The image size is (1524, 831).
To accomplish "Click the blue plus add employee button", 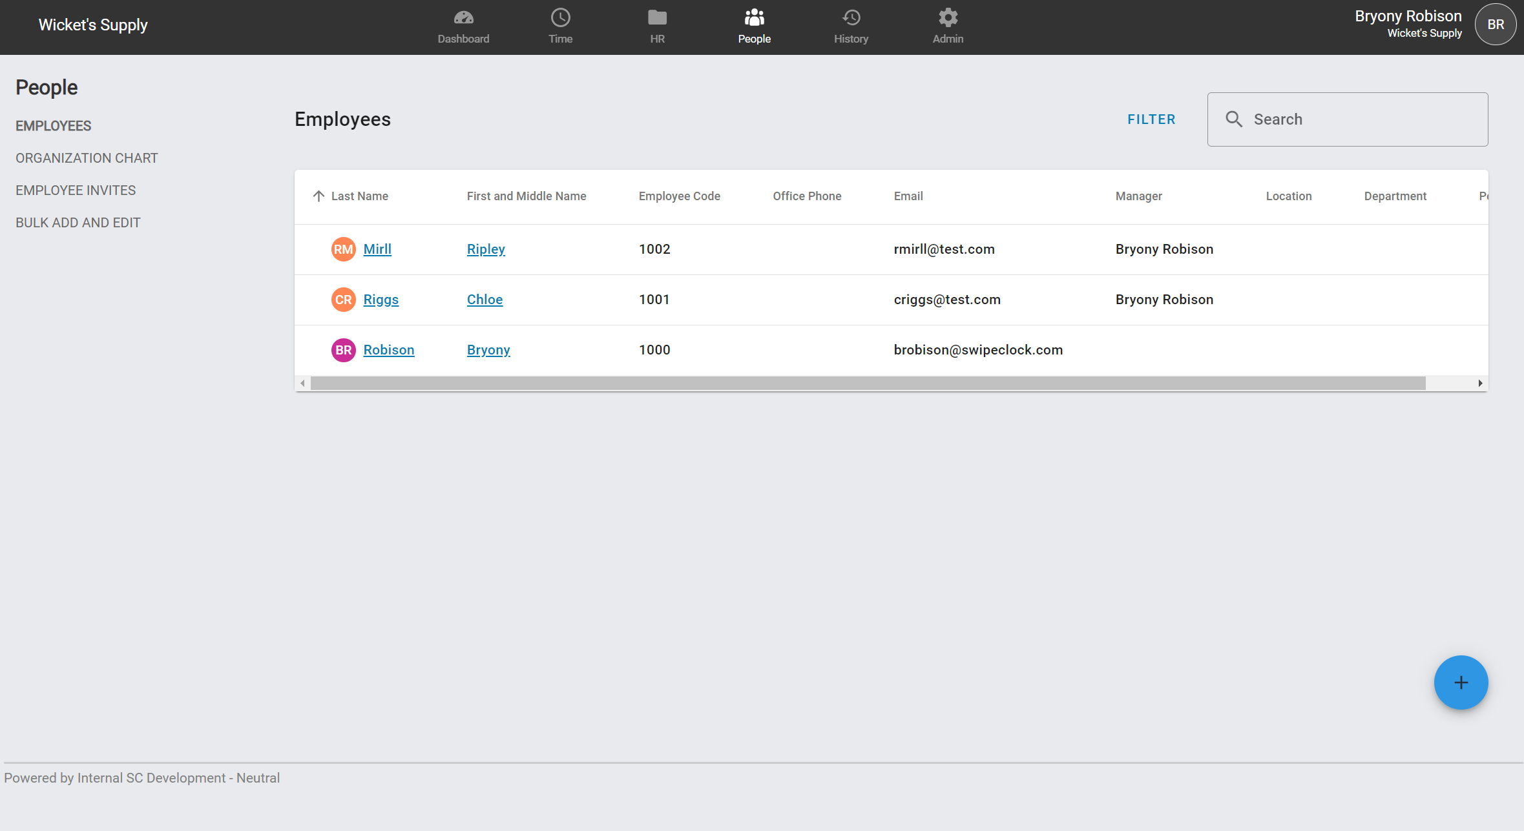I will pyautogui.click(x=1461, y=682).
